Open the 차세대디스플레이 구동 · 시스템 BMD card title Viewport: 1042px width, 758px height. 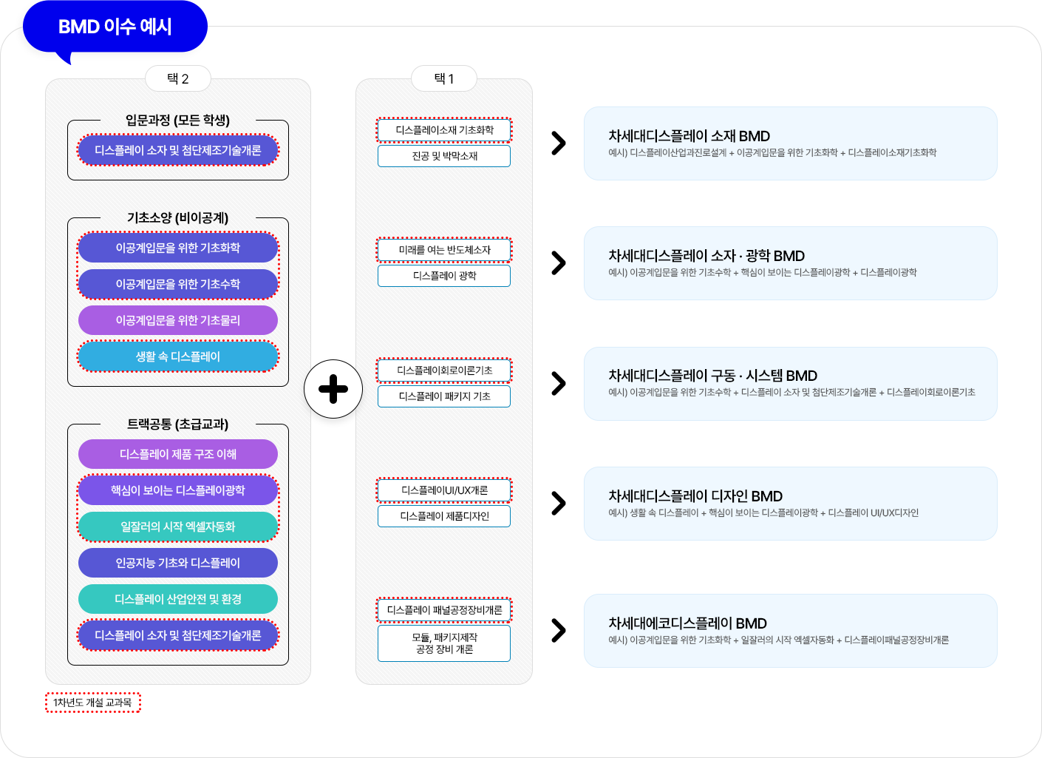[712, 376]
